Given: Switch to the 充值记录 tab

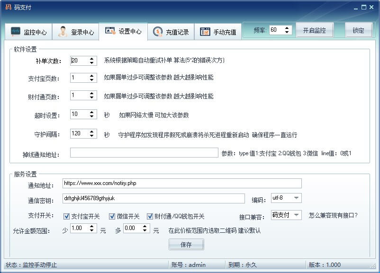Looking at the screenshot, I should coord(171,32).
